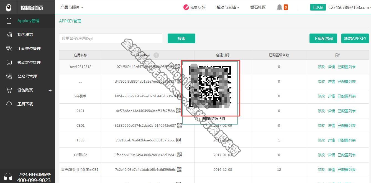Click the 搜索 button
The width and height of the screenshot is (371, 183).
pos(181,39)
